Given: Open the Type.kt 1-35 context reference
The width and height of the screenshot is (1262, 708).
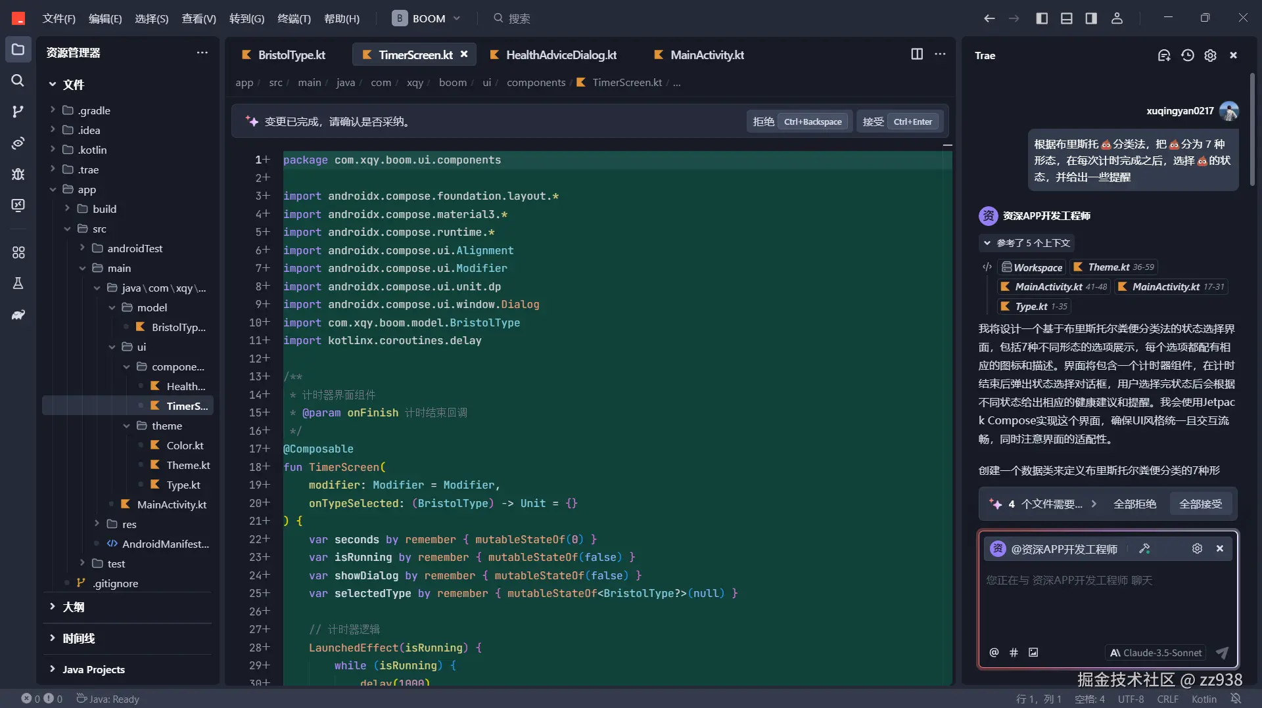Looking at the screenshot, I should pyautogui.click(x=1034, y=306).
